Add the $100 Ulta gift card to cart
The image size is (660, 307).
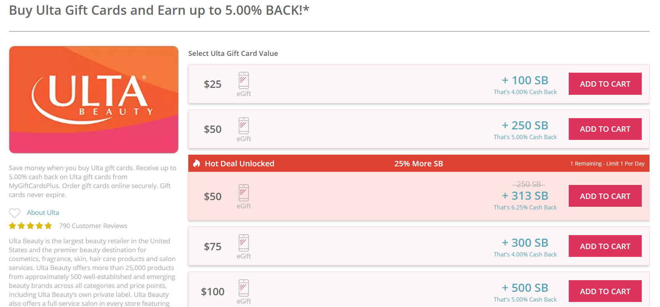point(605,291)
